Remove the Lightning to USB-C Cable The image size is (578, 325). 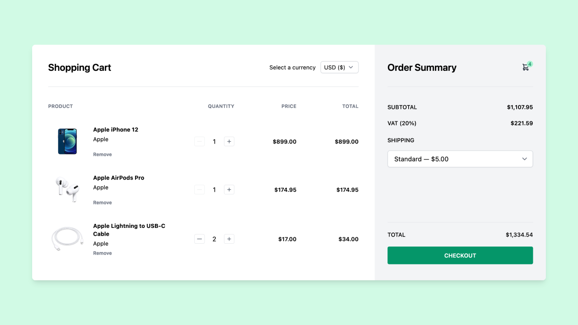pos(102,253)
